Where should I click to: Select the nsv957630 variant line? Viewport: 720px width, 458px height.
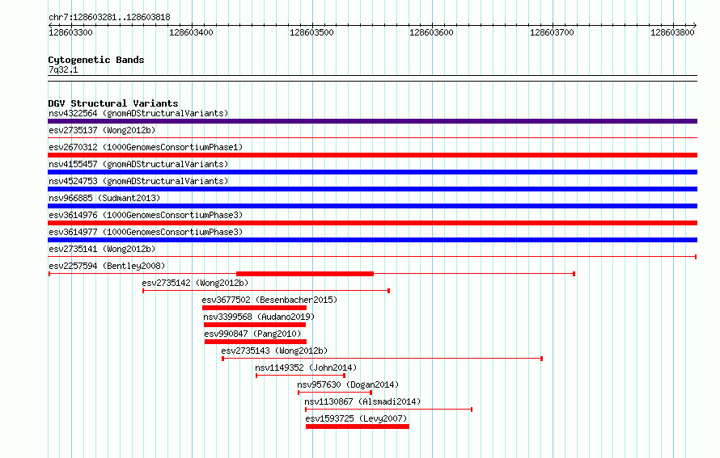pos(335,393)
